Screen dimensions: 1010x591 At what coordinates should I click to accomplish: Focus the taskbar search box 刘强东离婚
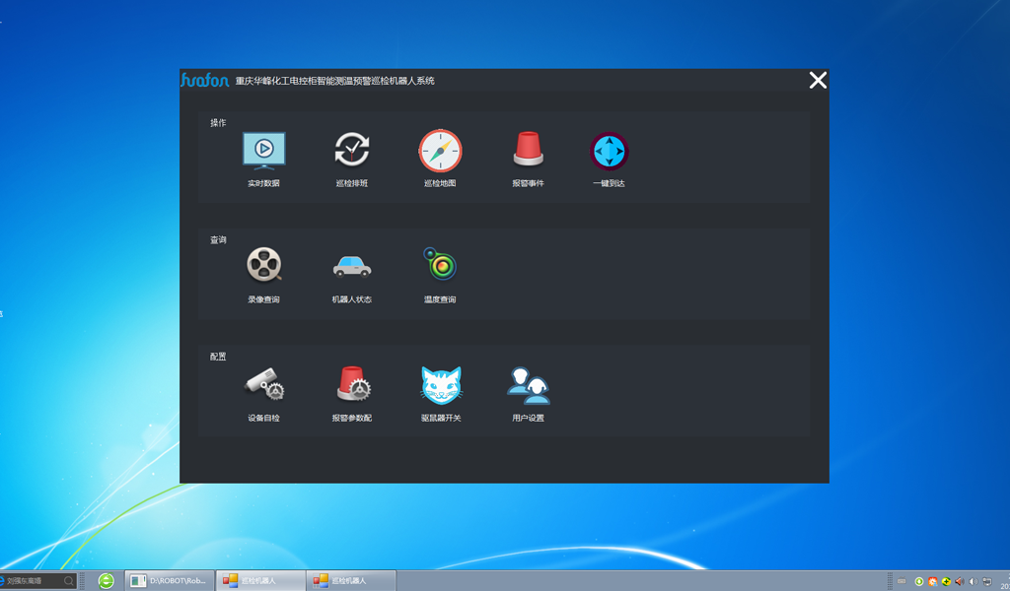(x=38, y=581)
